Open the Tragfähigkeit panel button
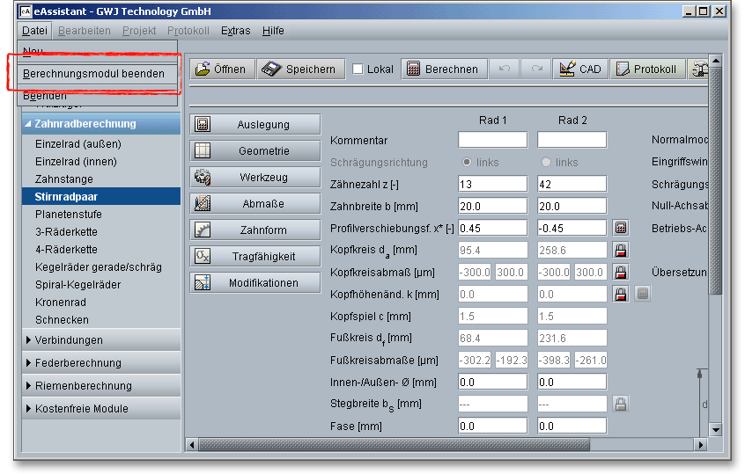Viewport: 745px width, 474px height. click(x=255, y=257)
